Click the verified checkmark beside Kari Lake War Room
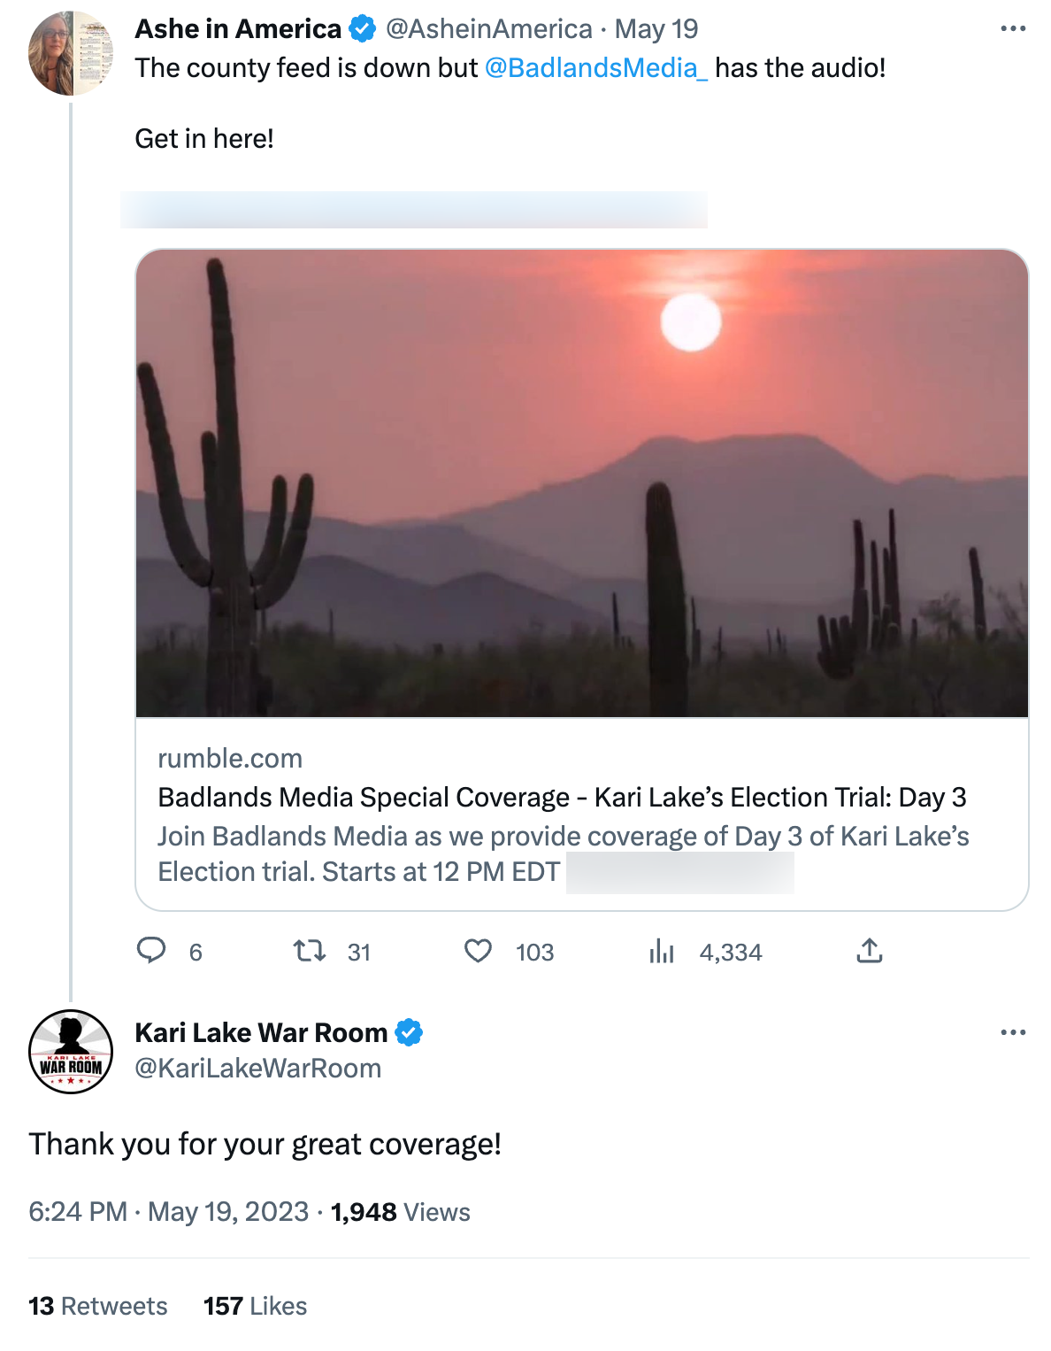This screenshot has width=1051, height=1351. coord(410,1031)
